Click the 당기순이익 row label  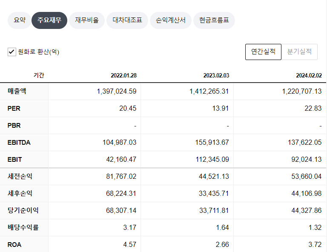23,210
